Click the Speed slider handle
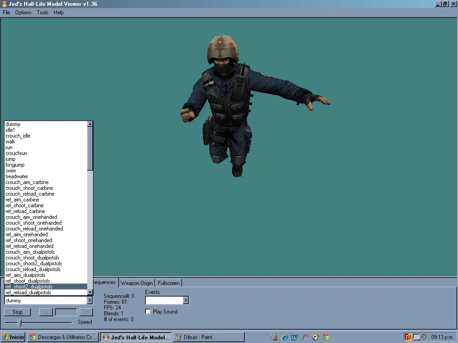This screenshot has width=458, height=343. [x=20, y=322]
